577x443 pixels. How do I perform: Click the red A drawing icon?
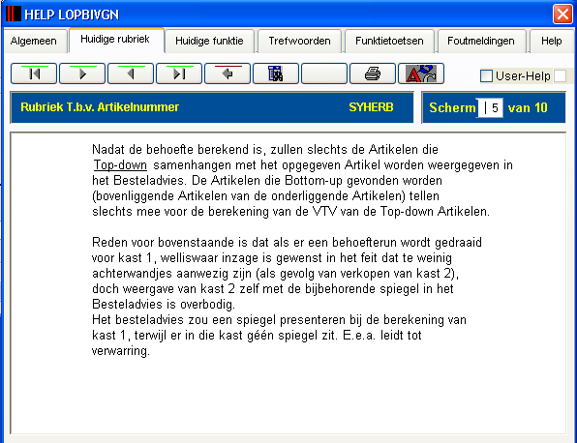point(421,74)
